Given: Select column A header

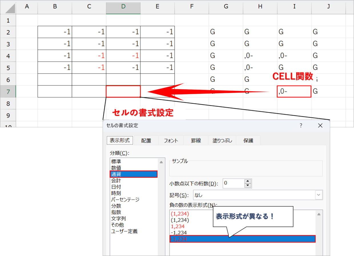Looking at the screenshot, I should point(27,7).
